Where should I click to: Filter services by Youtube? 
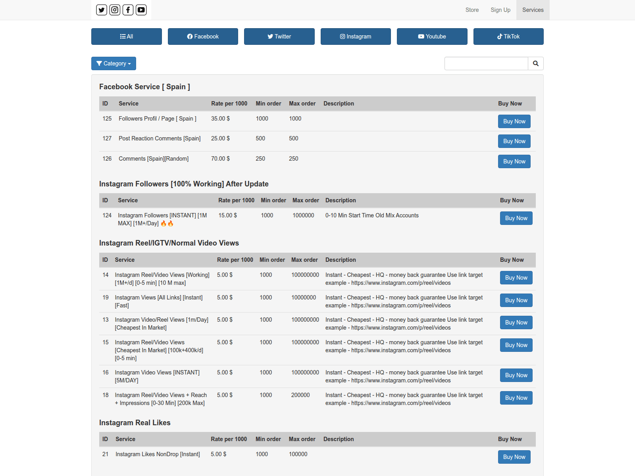[x=432, y=36]
